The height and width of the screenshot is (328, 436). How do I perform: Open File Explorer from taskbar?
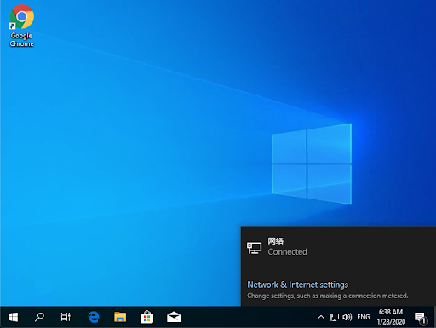pyautogui.click(x=120, y=317)
